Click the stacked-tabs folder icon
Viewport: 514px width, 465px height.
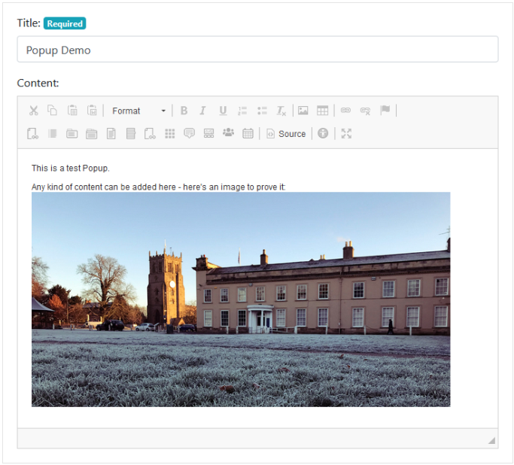[x=92, y=134]
